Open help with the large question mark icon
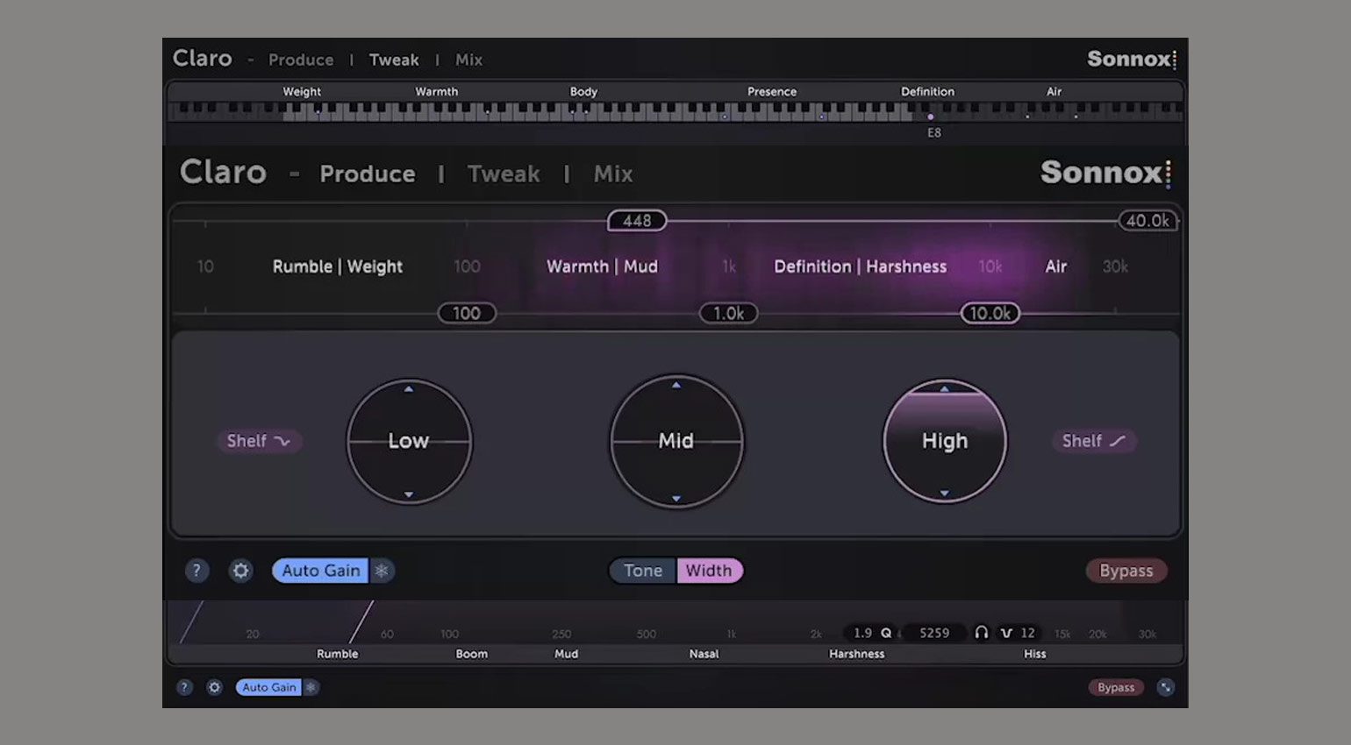 [x=197, y=571]
